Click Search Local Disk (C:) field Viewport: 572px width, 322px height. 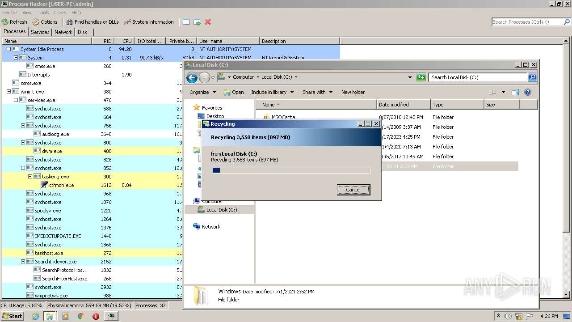(x=478, y=77)
